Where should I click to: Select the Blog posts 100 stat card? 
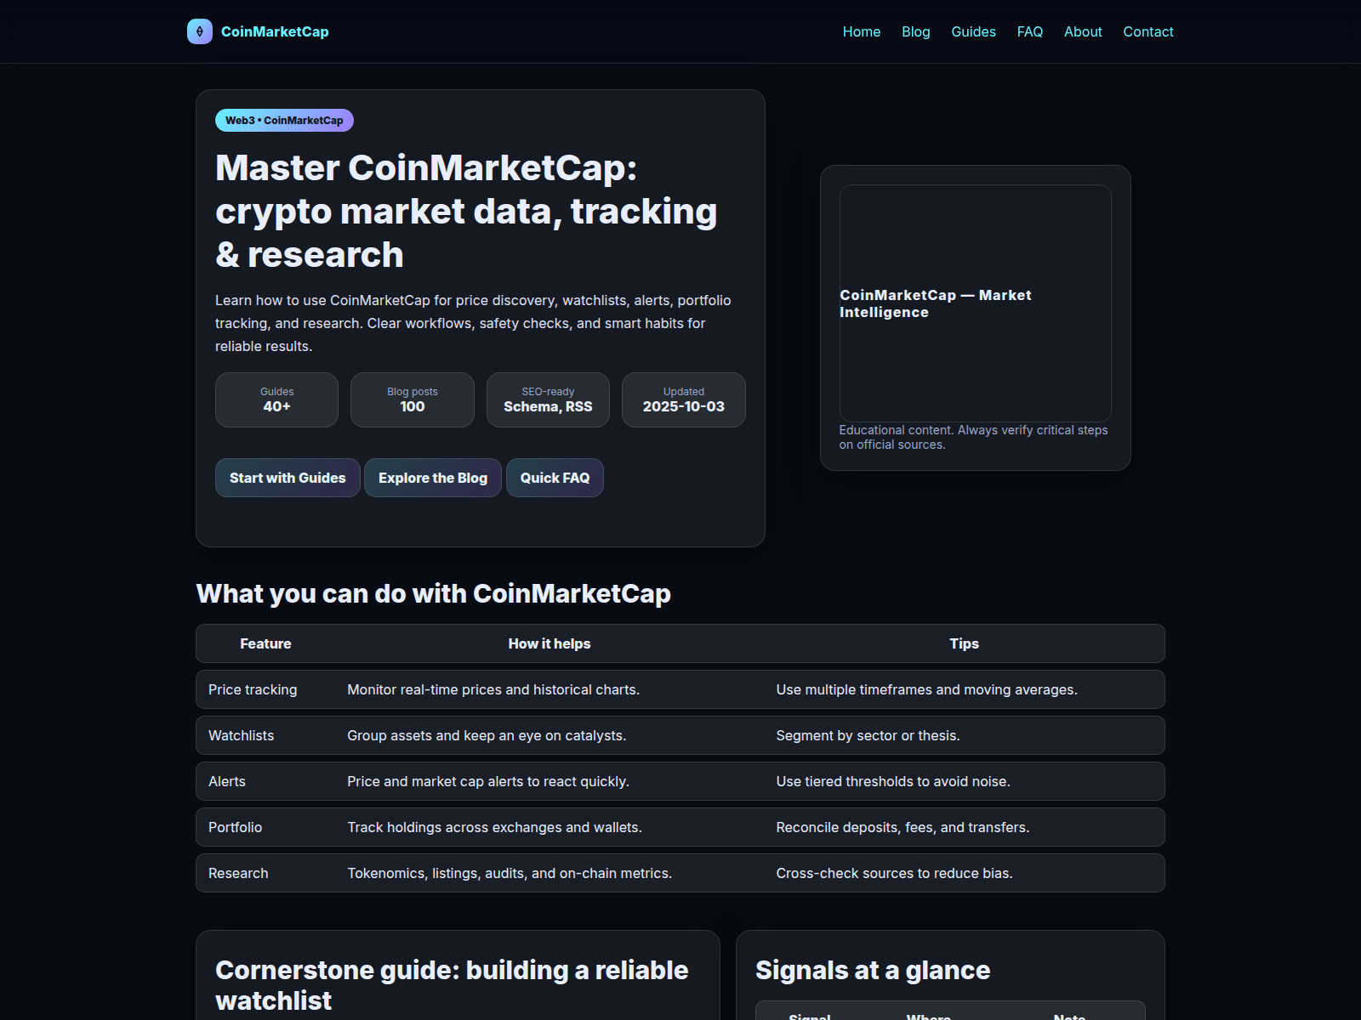[x=413, y=399]
